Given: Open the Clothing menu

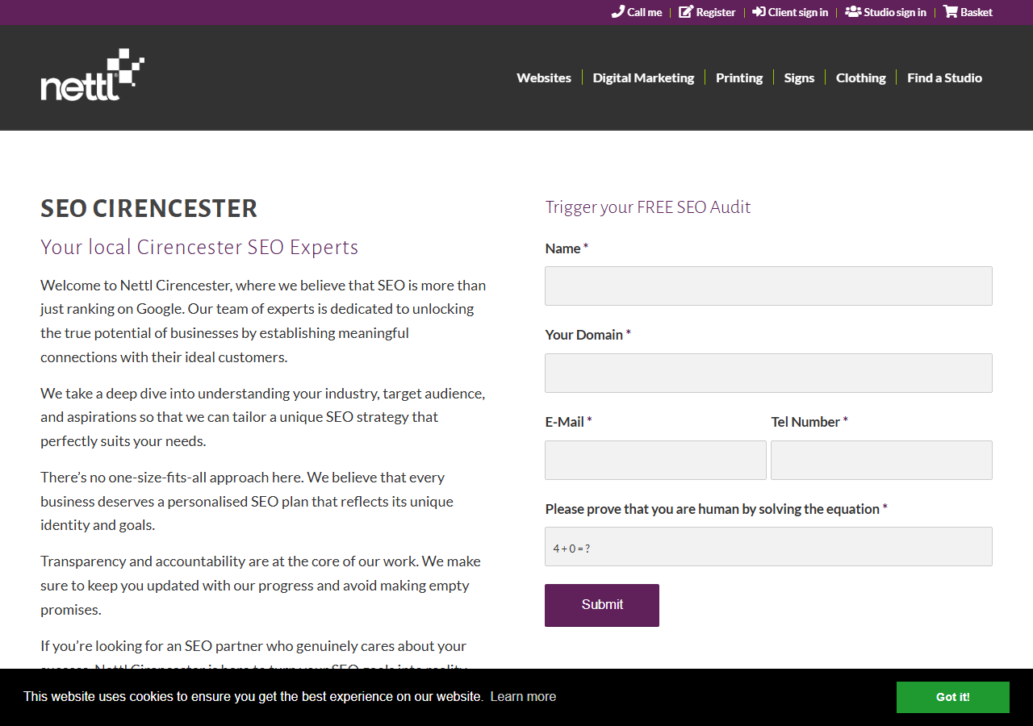Looking at the screenshot, I should pos(860,77).
